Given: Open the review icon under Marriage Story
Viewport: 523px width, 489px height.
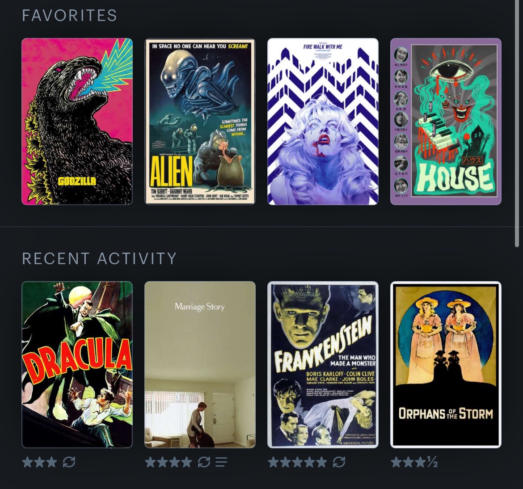Looking at the screenshot, I should tap(221, 462).
